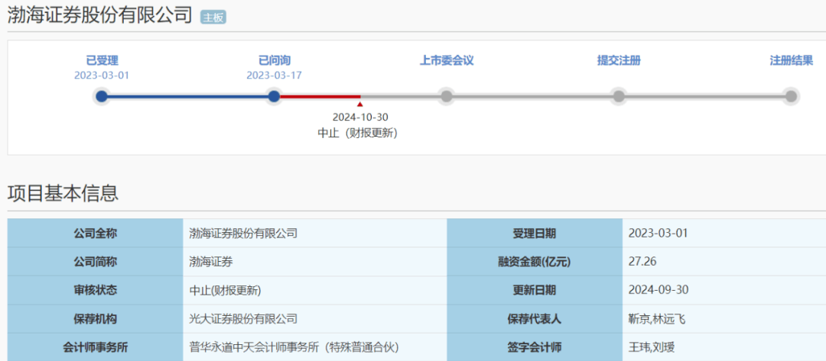The image size is (826, 361).
Task: Click the 注册结果 gray timeline node
Action: (791, 96)
